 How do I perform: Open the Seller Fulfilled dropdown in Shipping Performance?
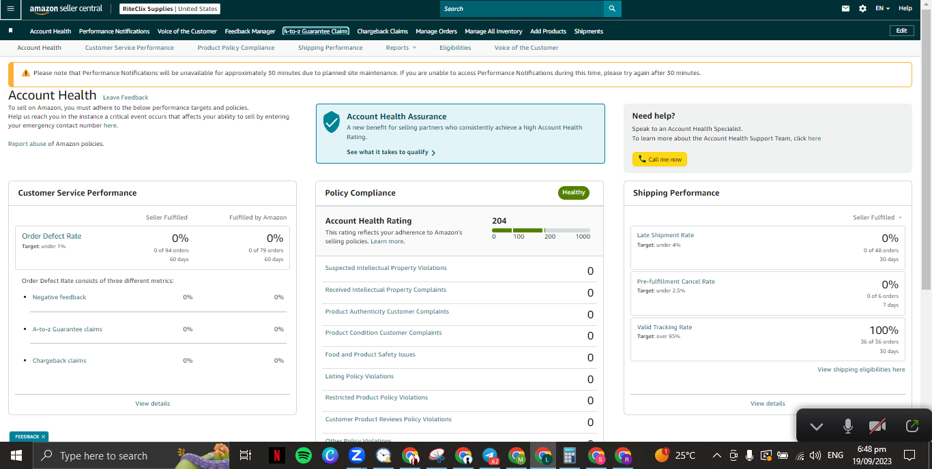877,217
